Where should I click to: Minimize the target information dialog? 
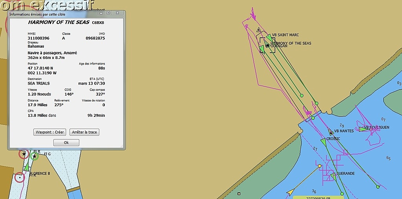tap(101, 13)
